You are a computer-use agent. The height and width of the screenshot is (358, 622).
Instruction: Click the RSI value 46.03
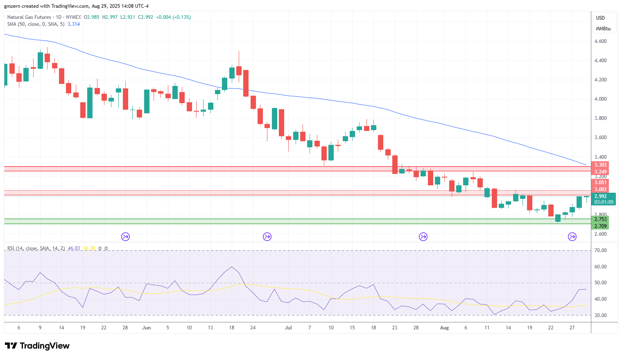(74, 248)
